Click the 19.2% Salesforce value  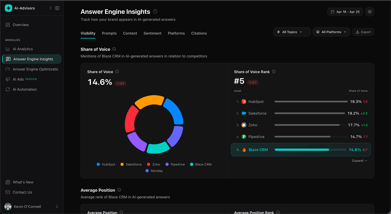(353, 113)
